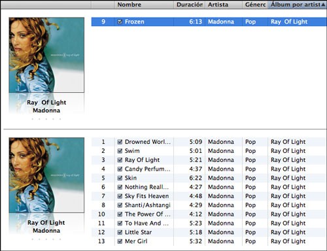Uncheck the Frozen track checkbox
The height and width of the screenshot is (251, 327).
120,22
